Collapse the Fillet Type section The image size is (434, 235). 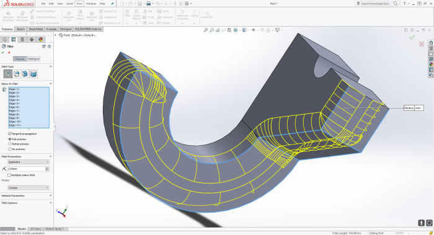tap(50, 67)
